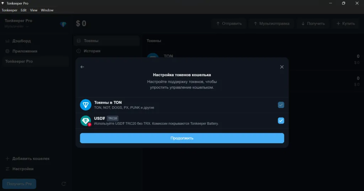This screenshot has height=191, width=364.
Task: Click the blue diamond wallet icon
Action: click(x=63, y=24)
